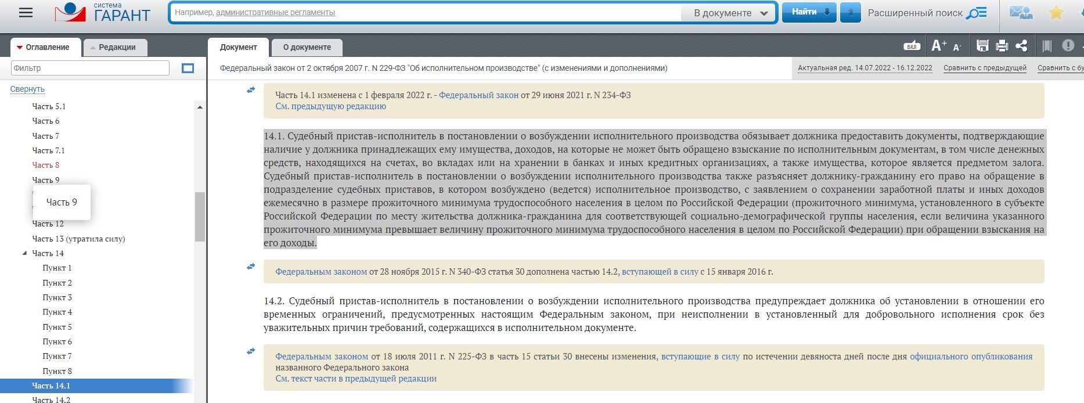This screenshot has height=403, width=1084.
Task: Share the document via share icon
Action: coord(1022,46)
